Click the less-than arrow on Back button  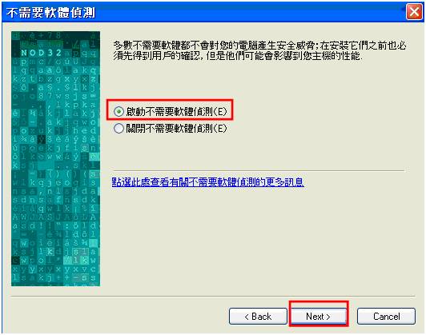[247, 317]
